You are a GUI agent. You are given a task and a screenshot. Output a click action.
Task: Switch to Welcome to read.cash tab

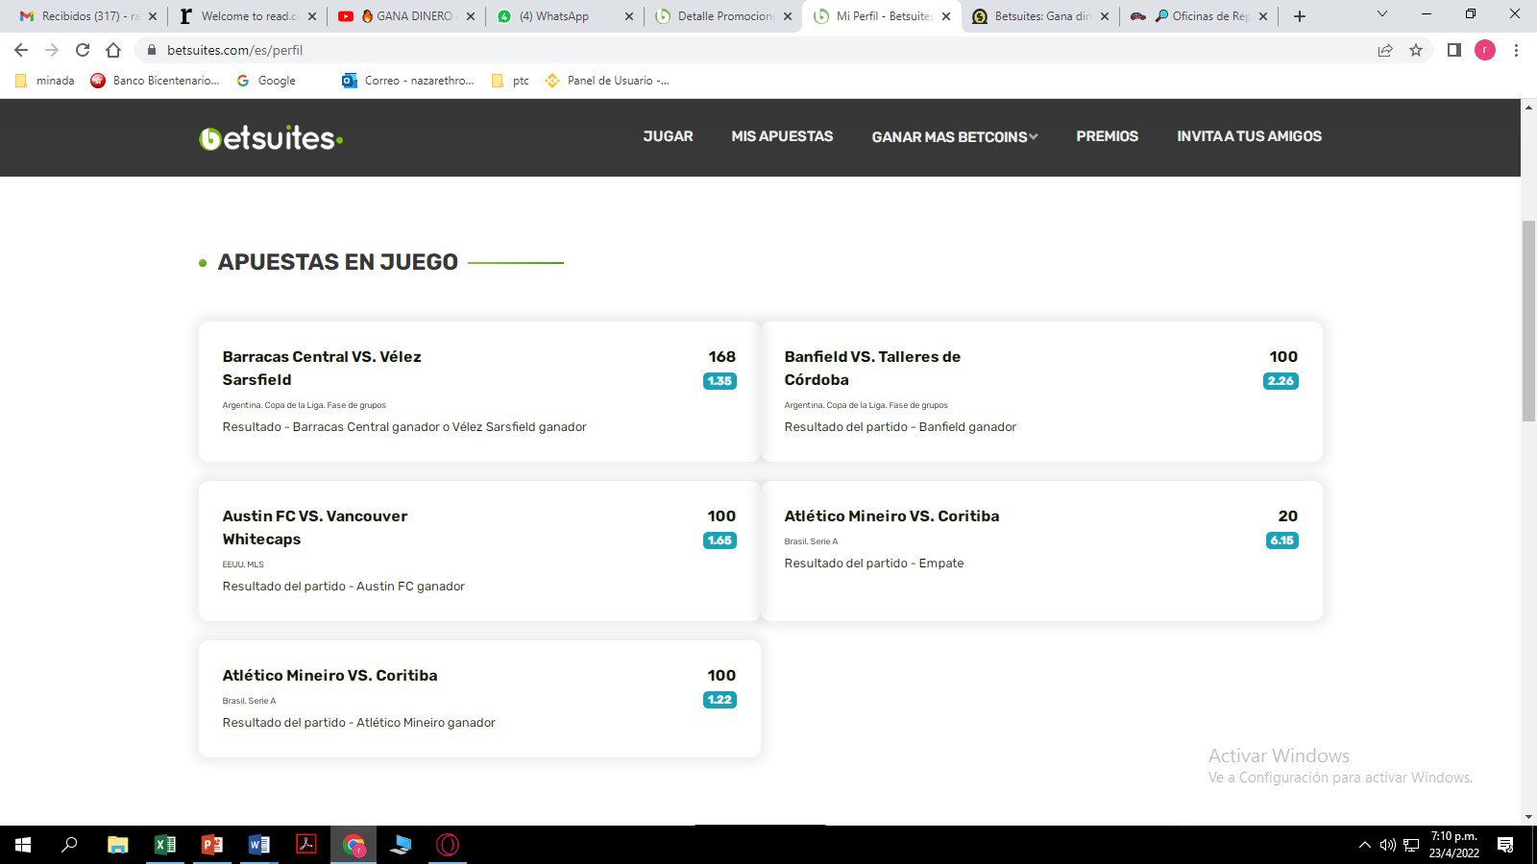[x=247, y=16]
